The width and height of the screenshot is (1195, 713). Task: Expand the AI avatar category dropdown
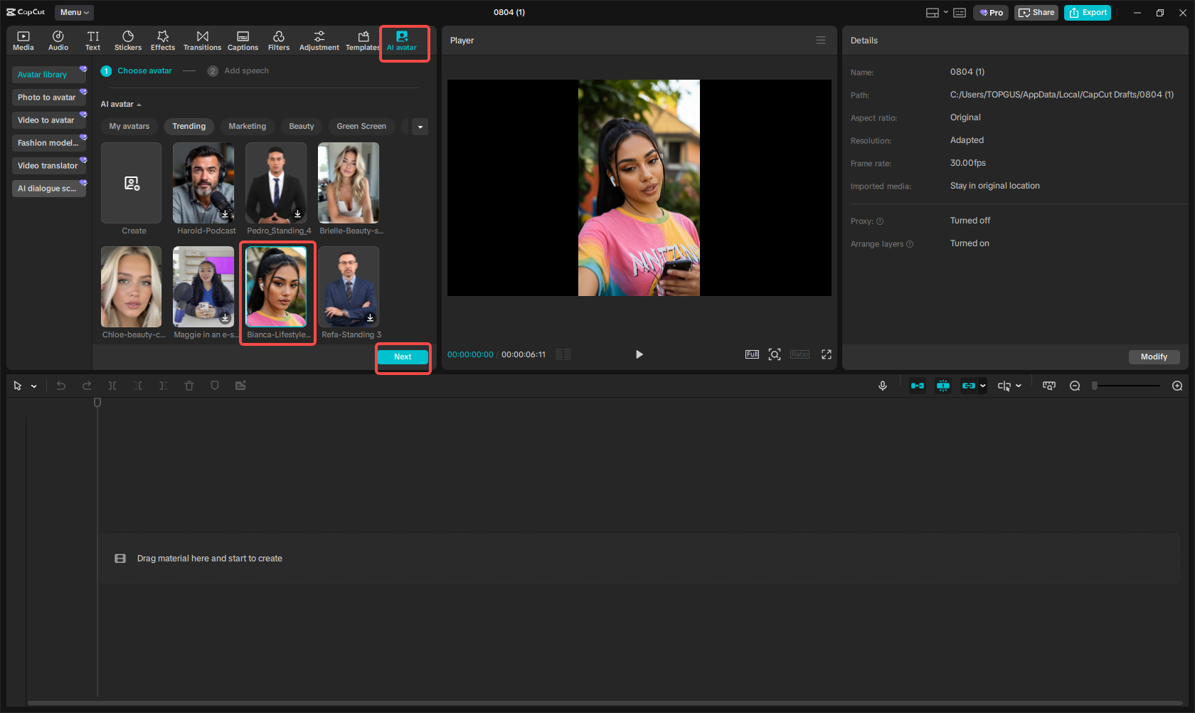(x=420, y=126)
